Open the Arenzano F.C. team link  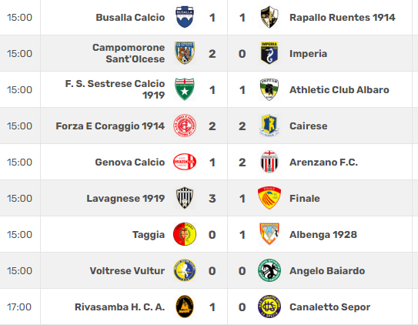[323, 162]
